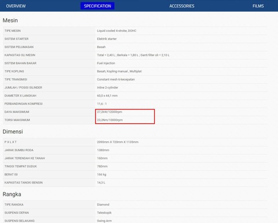The height and width of the screenshot is (223, 278).
Task: Select '2090mm X 720mm X 1135mm' value
Action: pyautogui.click(x=118, y=142)
